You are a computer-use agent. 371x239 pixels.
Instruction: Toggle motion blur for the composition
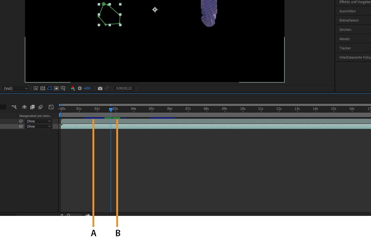point(41,107)
